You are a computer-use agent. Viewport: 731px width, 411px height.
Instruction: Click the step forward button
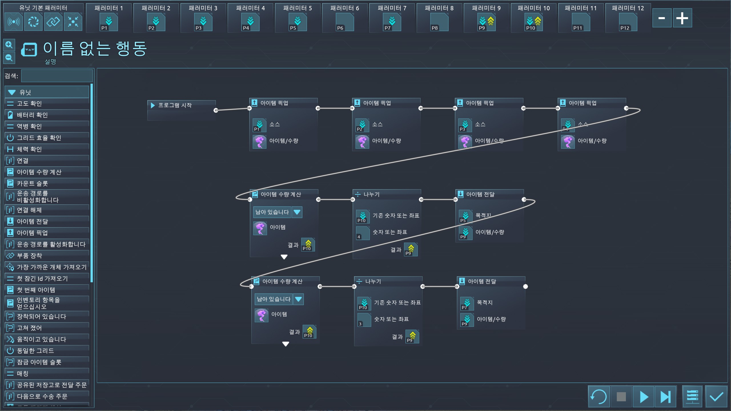click(665, 397)
